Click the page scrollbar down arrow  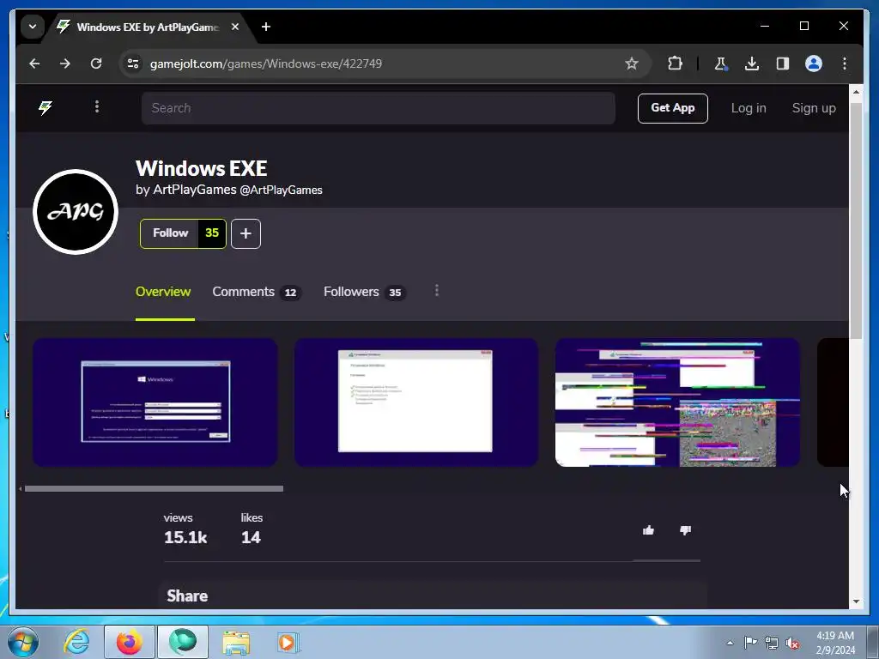856,602
